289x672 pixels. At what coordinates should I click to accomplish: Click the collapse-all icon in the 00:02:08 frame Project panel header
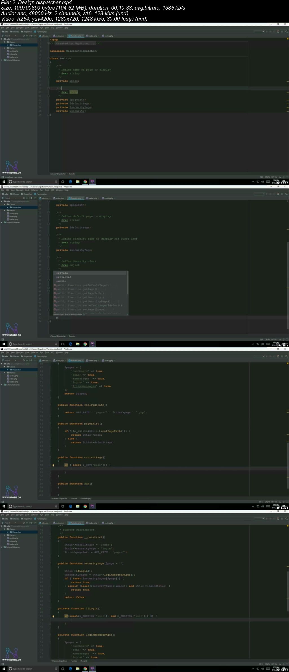[27, 36]
